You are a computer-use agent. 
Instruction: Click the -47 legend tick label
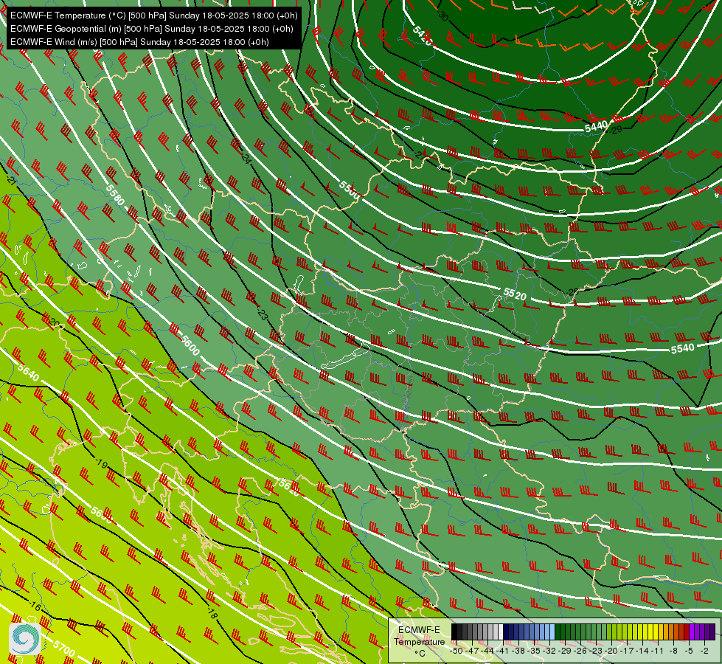point(472,651)
